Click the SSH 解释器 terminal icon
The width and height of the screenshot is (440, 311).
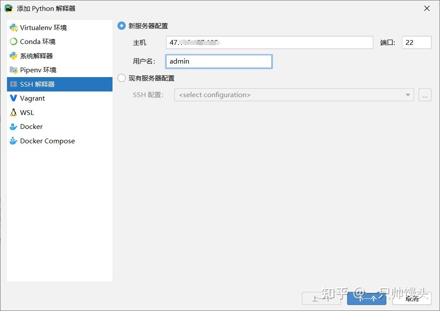coord(14,84)
